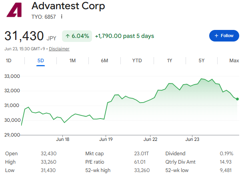This screenshot has height=180, width=244.
Task: Click the Dividend label
Action: (175, 154)
